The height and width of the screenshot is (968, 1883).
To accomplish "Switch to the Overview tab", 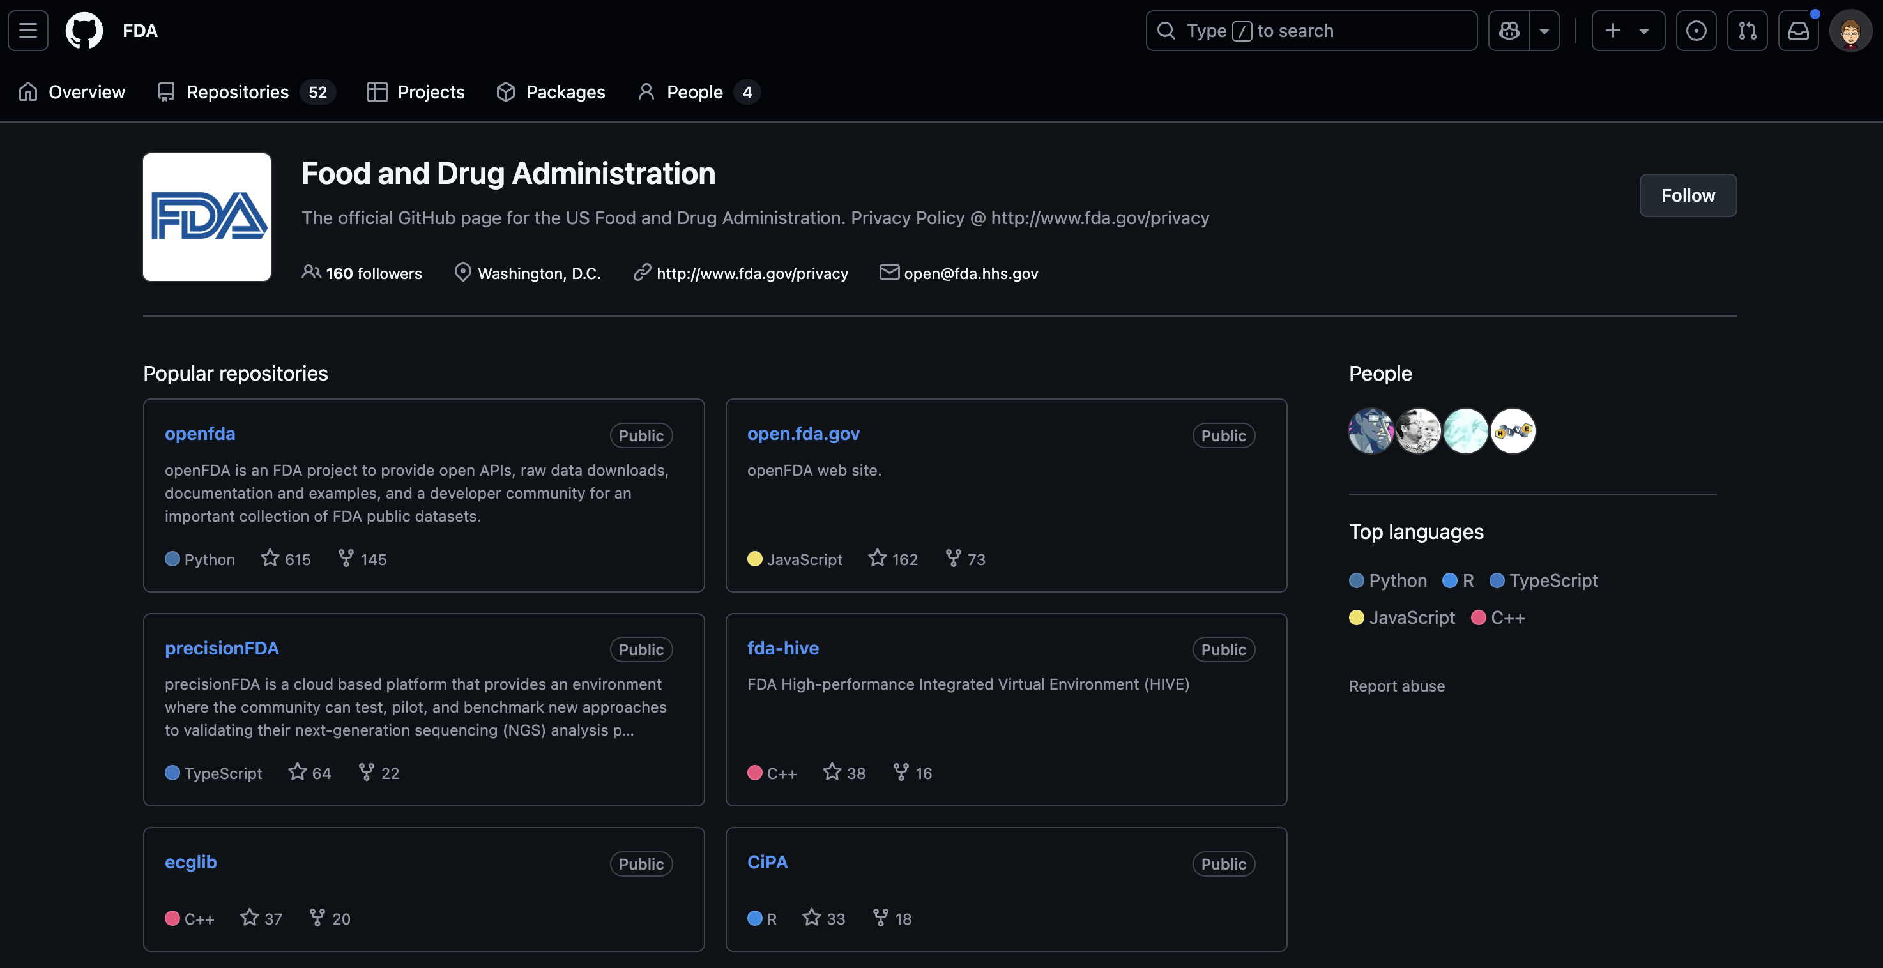I will click(72, 92).
